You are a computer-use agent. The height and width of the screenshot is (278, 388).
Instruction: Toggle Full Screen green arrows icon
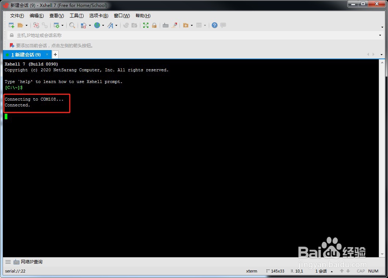click(x=146, y=25)
